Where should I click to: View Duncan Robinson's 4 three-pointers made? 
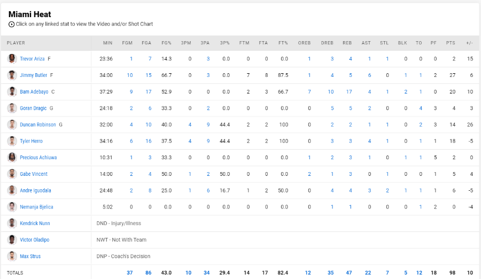coord(190,125)
